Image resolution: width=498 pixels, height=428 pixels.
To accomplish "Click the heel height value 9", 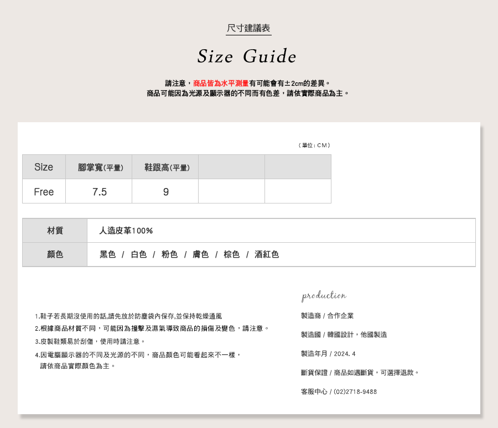I will point(166,192).
